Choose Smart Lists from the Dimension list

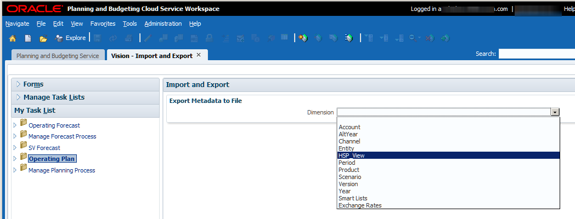click(448, 198)
